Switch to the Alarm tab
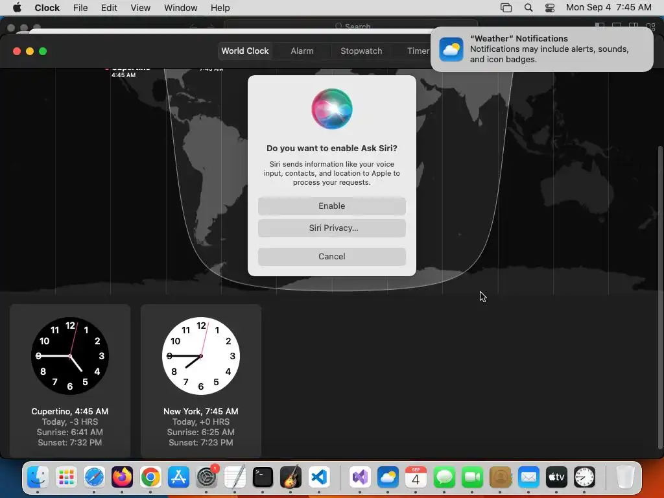The image size is (664, 498). pyautogui.click(x=302, y=51)
